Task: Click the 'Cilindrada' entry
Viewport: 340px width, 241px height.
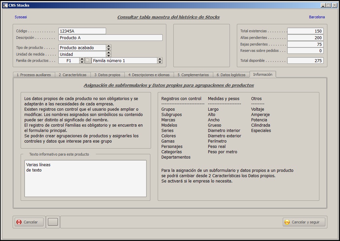Action: pyautogui.click(x=260, y=125)
